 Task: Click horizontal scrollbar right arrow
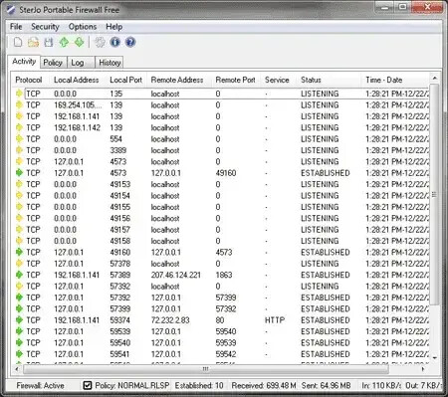[x=423, y=368]
